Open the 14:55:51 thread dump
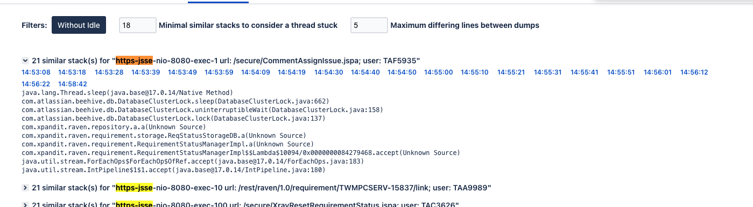Screen dimensions: 753x207 pyautogui.click(x=622, y=72)
